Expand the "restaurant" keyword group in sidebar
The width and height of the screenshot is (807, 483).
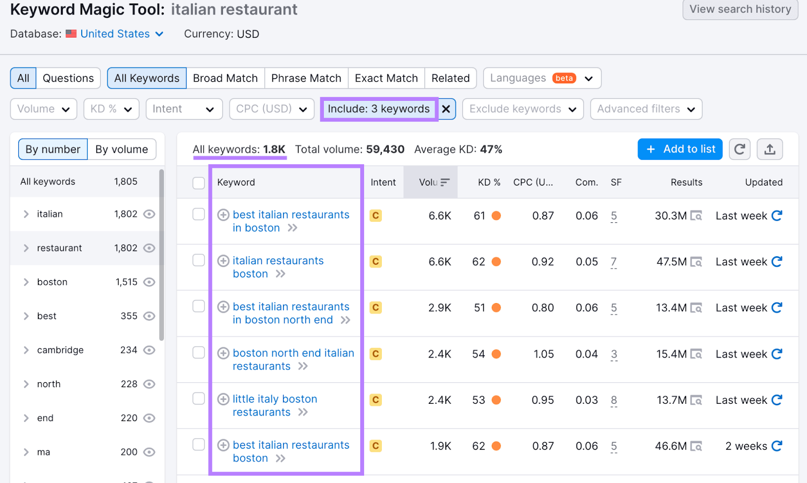(x=26, y=248)
